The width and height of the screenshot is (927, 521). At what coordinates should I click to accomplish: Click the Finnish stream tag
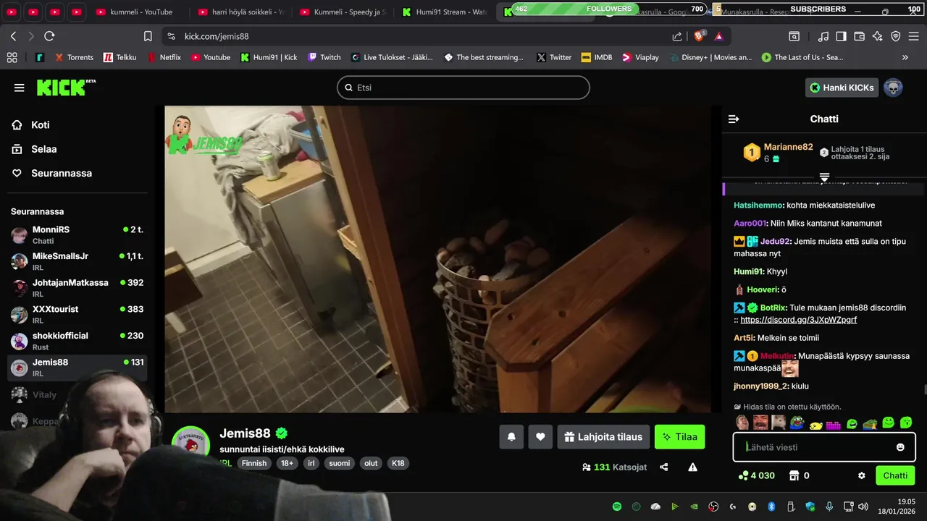point(254,463)
